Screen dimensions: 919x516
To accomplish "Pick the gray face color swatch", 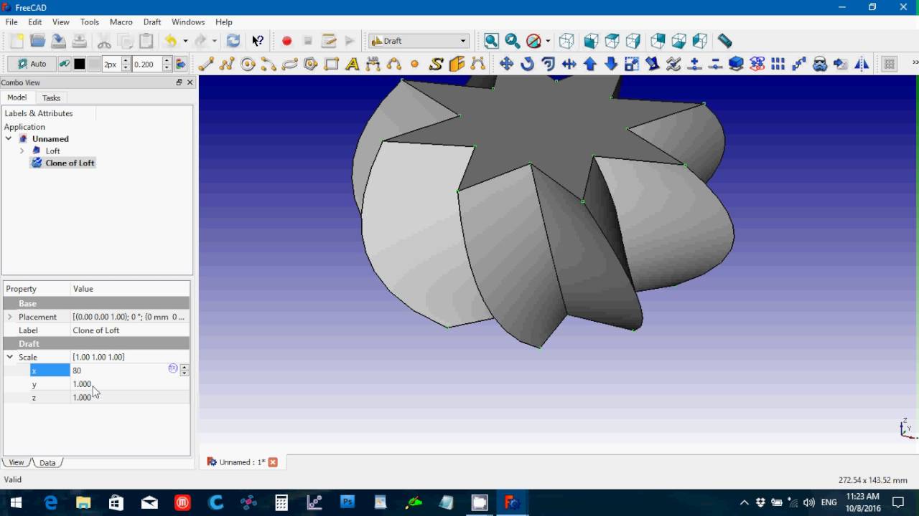I will point(94,64).
